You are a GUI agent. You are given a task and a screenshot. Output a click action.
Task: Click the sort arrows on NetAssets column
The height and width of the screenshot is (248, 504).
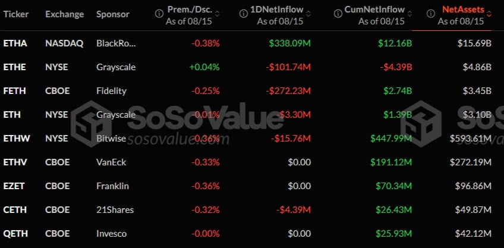pos(489,13)
